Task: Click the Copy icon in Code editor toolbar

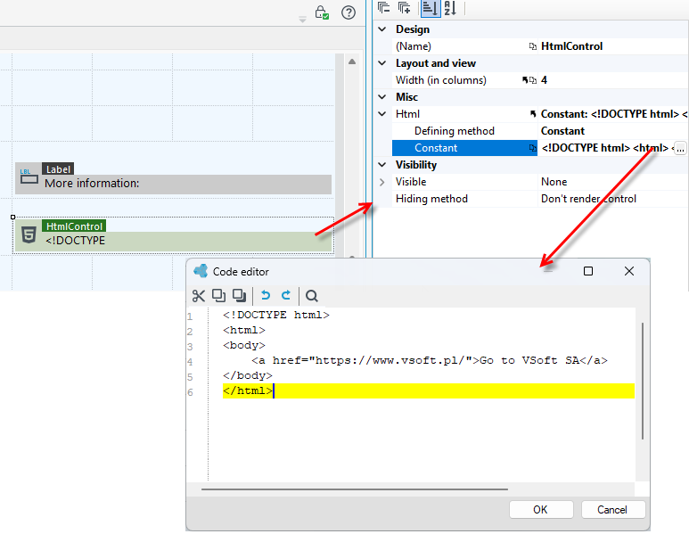Action: point(219,295)
